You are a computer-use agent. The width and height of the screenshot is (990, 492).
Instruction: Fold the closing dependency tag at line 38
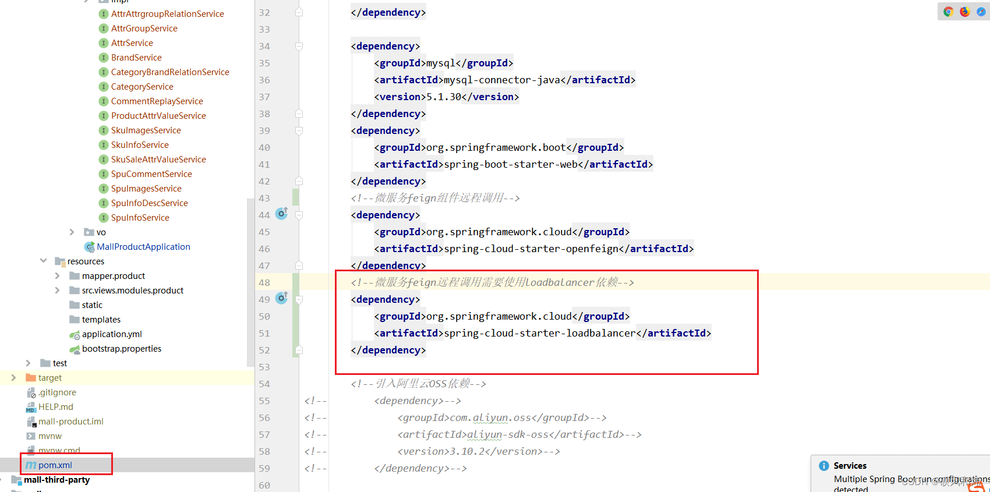(x=299, y=114)
